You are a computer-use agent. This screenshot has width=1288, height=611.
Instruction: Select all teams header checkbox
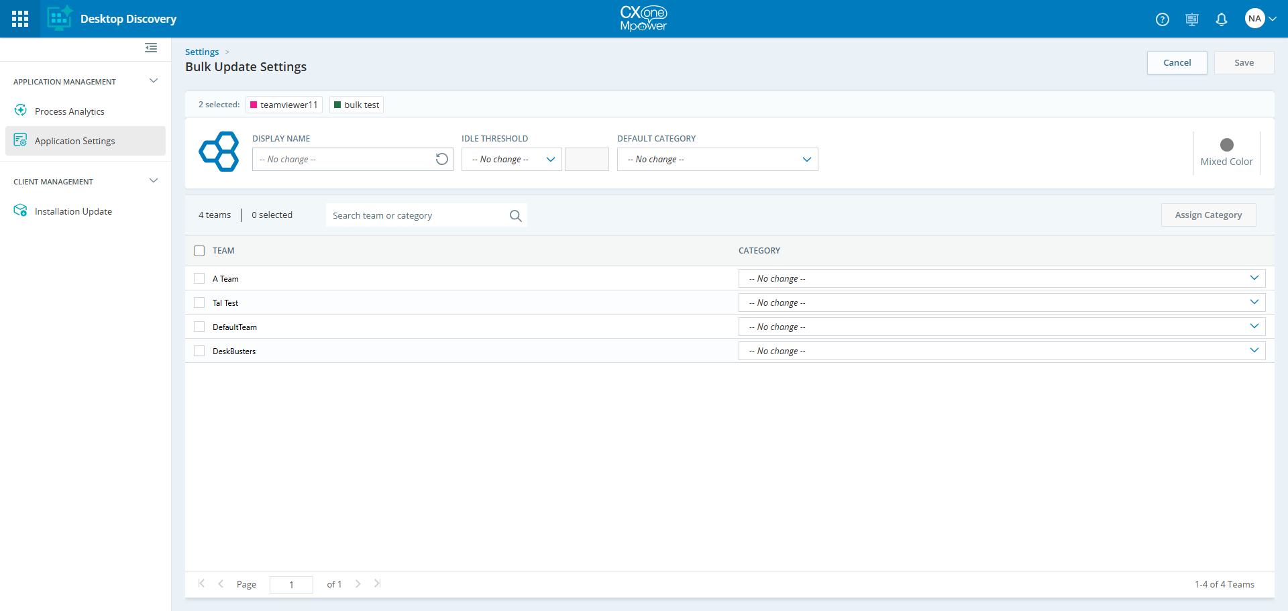[199, 251]
